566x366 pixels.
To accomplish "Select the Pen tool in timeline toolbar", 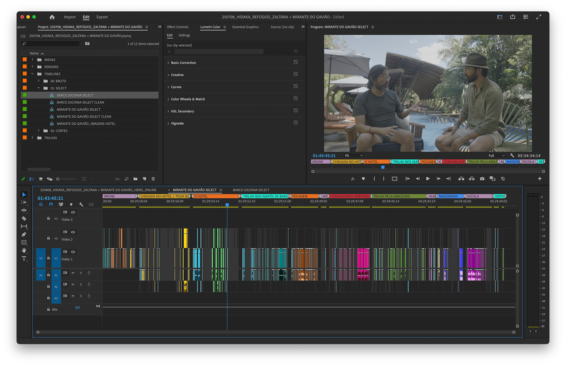I will (24, 234).
